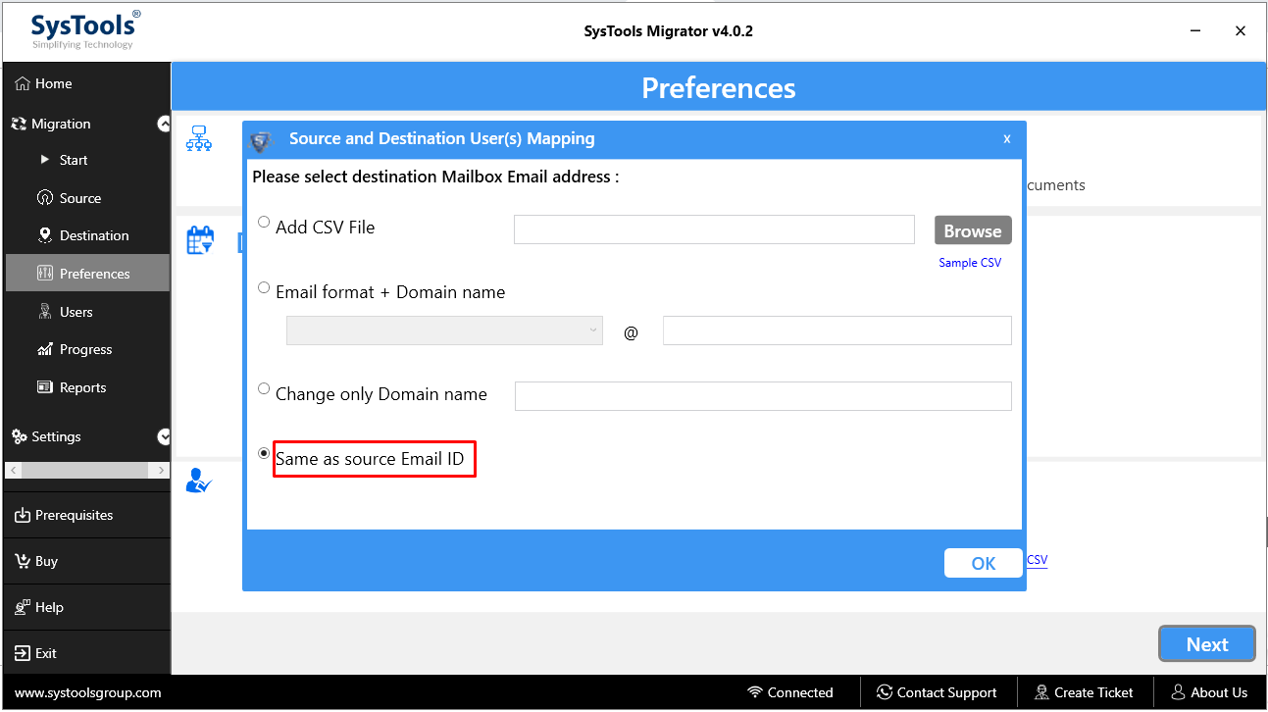This screenshot has height=712, width=1268.
Task: Click the Preferences sliders icon
Action: 45,274
